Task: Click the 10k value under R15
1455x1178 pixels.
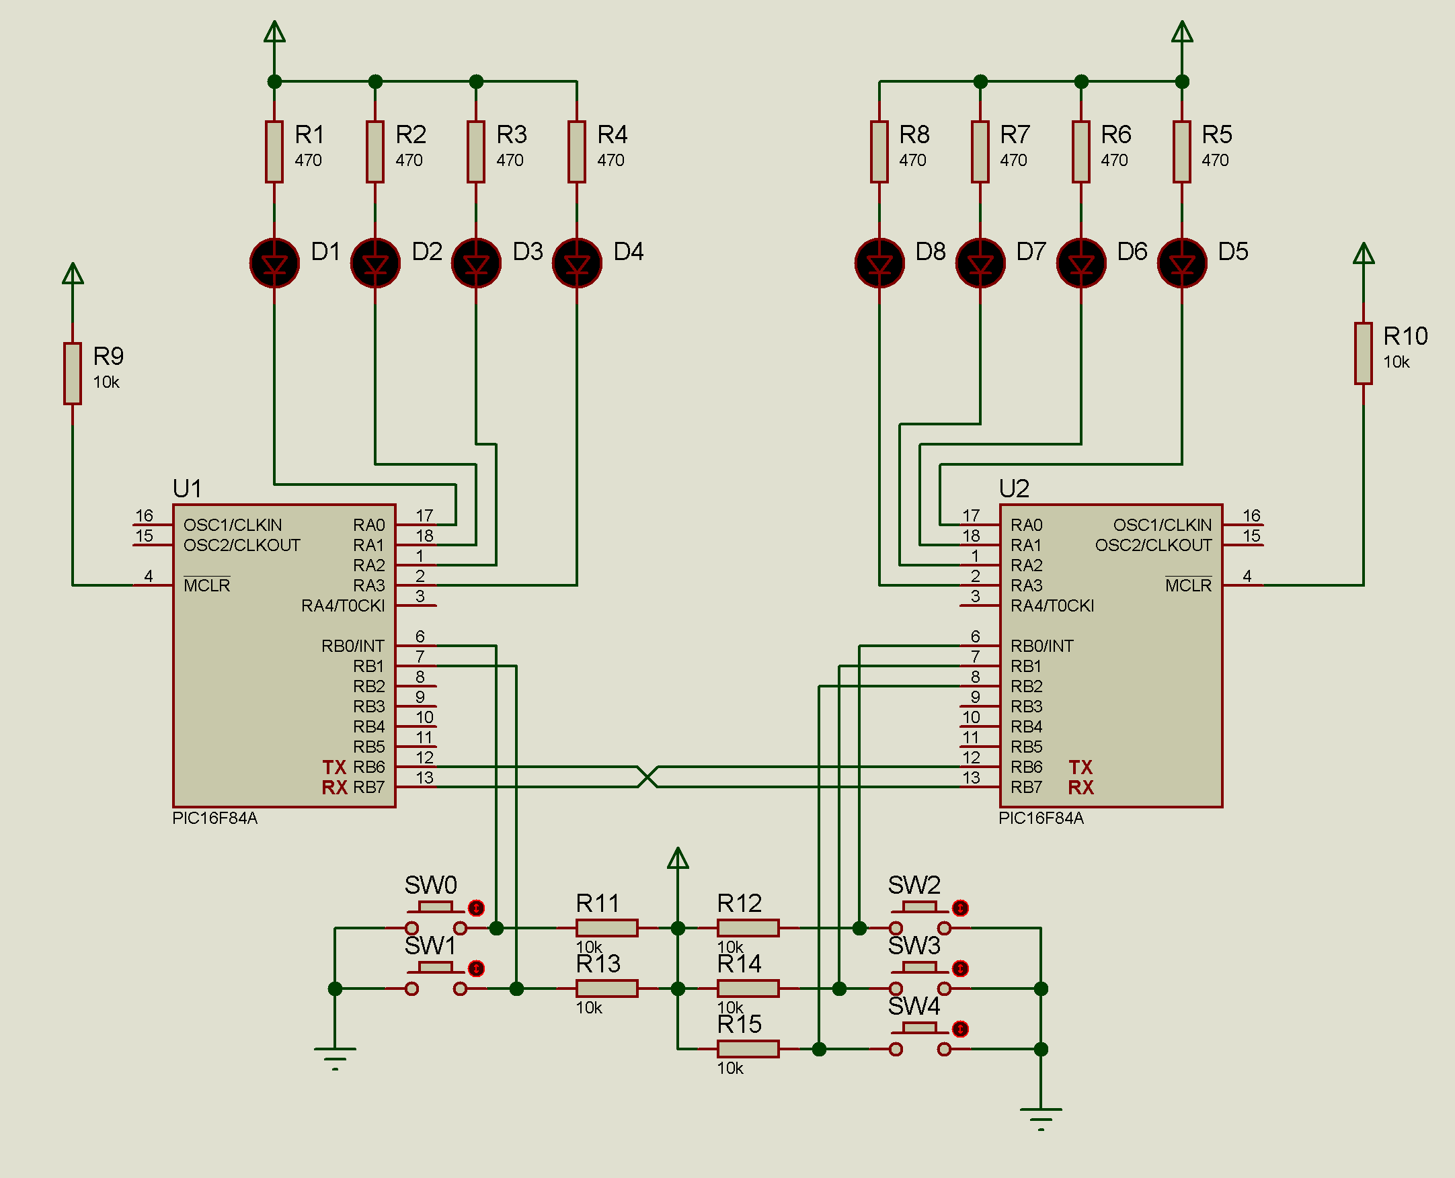Action: (730, 1068)
